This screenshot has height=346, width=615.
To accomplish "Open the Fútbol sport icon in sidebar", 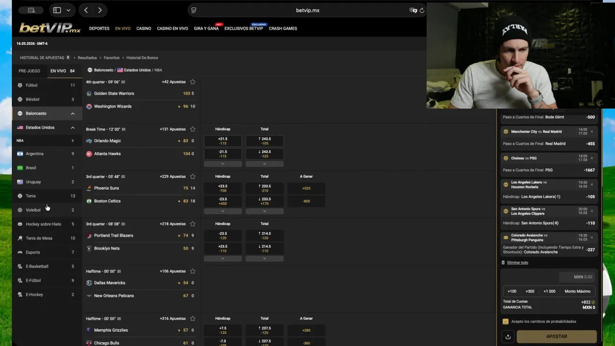I will tap(20, 85).
